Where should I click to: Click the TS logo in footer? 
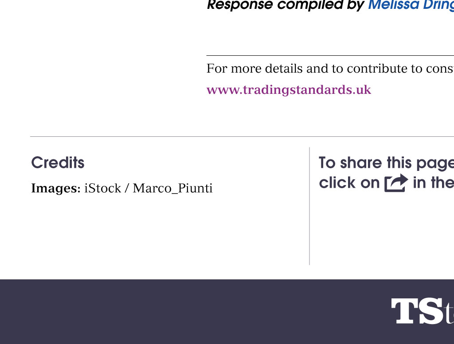pos(417,311)
